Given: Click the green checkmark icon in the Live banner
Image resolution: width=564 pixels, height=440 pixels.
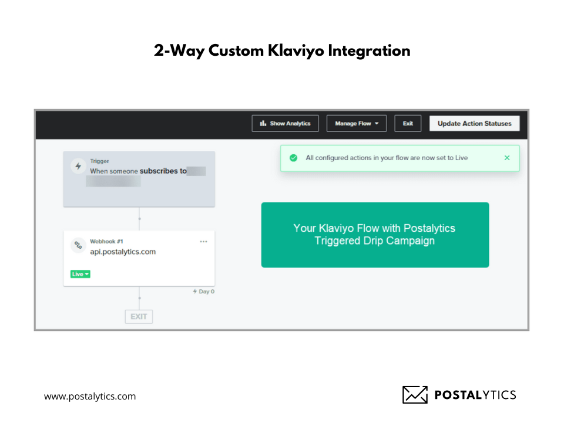Looking at the screenshot, I should (294, 158).
